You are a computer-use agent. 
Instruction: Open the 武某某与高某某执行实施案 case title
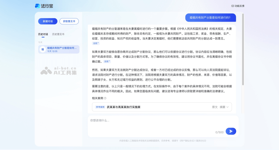[x=123, y=107]
